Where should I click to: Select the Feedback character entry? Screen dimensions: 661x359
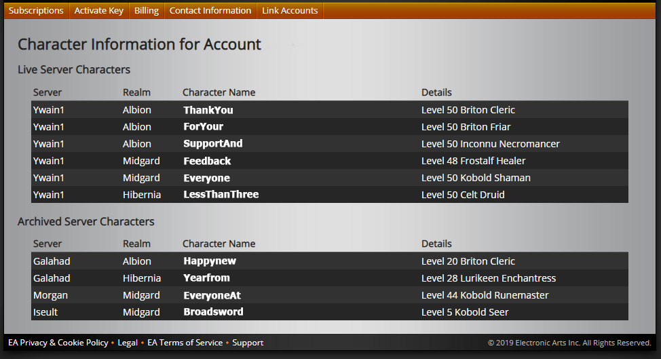coord(207,161)
